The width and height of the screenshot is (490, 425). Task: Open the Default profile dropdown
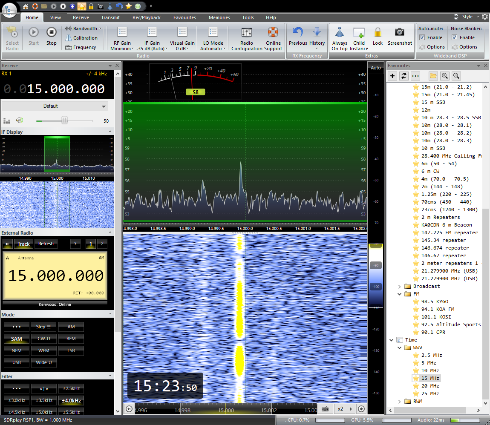click(x=55, y=106)
